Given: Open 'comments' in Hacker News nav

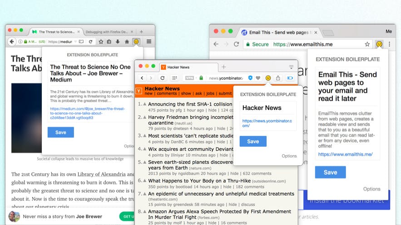Looking at the screenshot, I should pyautogui.click(x=167, y=94).
